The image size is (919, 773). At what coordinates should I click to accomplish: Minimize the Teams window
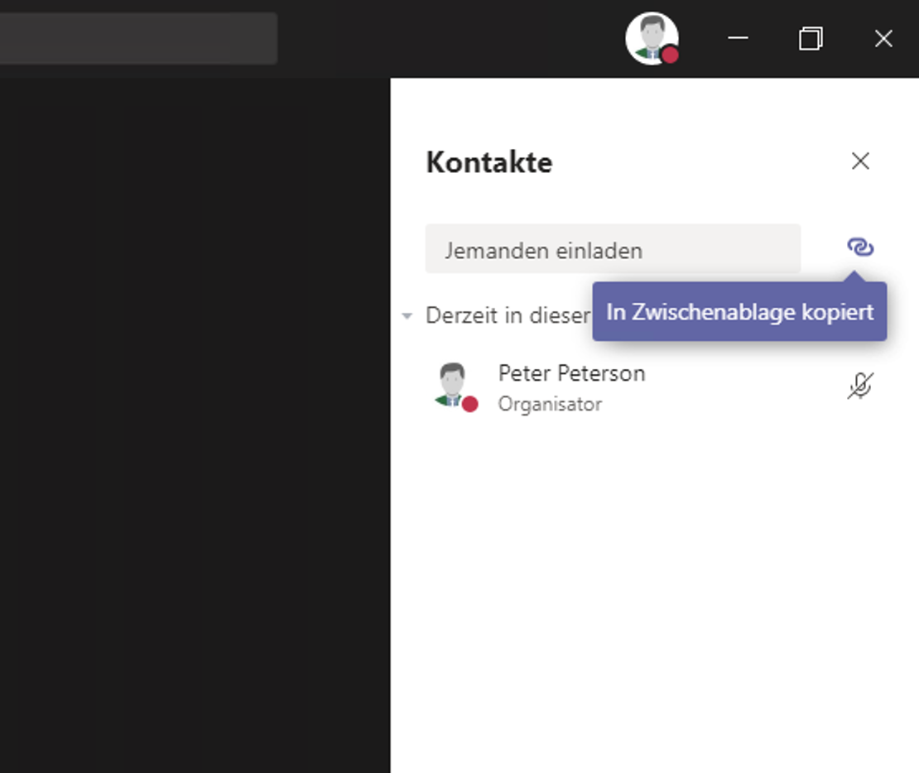point(738,38)
